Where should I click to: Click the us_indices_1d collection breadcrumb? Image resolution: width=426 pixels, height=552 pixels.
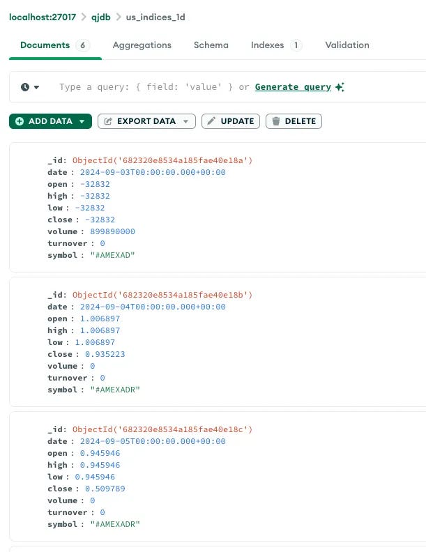click(155, 17)
